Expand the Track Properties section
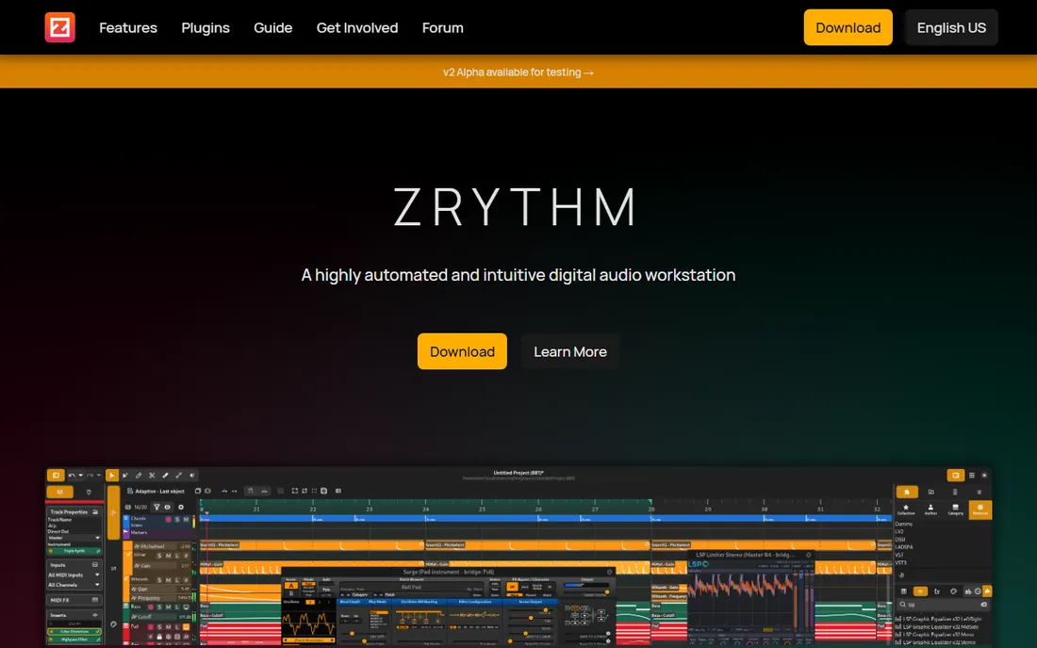This screenshot has width=1037, height=648. tap(74, 512)
